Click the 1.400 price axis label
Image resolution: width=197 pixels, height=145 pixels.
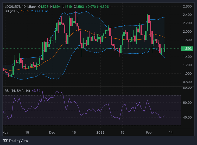(187, 57)
